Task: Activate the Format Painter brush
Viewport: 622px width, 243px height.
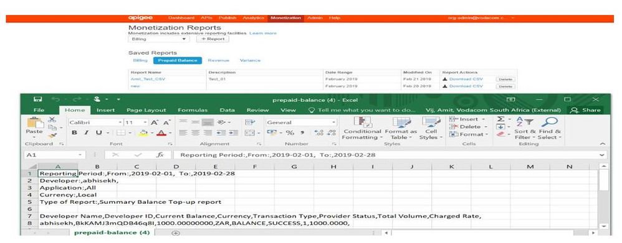Action: point(52,135)
